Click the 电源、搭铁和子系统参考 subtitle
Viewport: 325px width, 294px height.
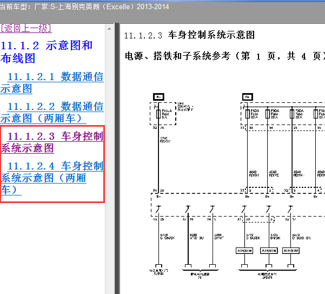(225, 56)
